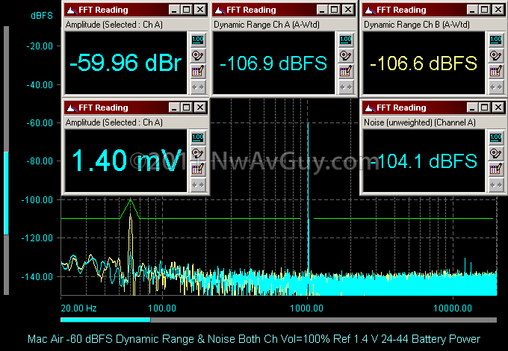Viewport: 508px width, 351px height.
Task: Click the 100.00 frequency axis label
Action: [x=162, y=308]
